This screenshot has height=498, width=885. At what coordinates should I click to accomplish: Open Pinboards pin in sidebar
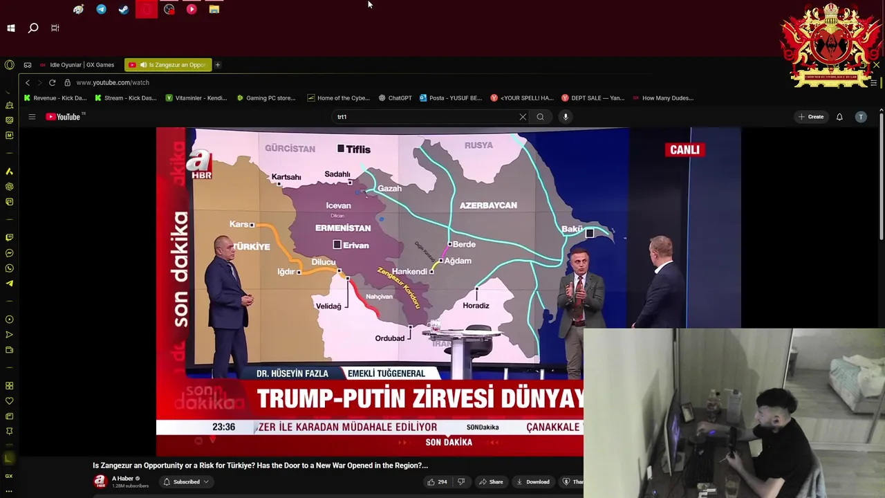pos(9,432)
